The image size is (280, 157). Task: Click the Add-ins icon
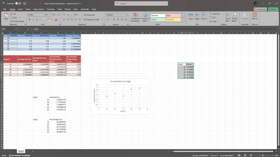tap(255, 16)
